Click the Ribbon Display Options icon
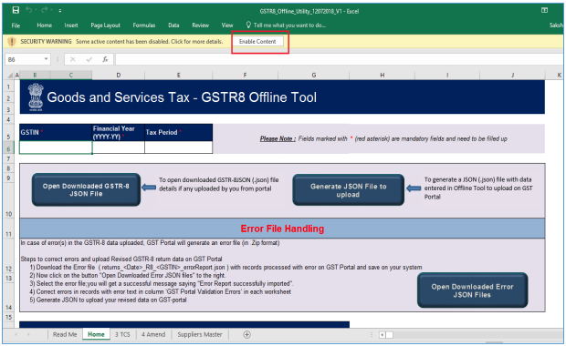566x346 pixels. pos(544,10)
